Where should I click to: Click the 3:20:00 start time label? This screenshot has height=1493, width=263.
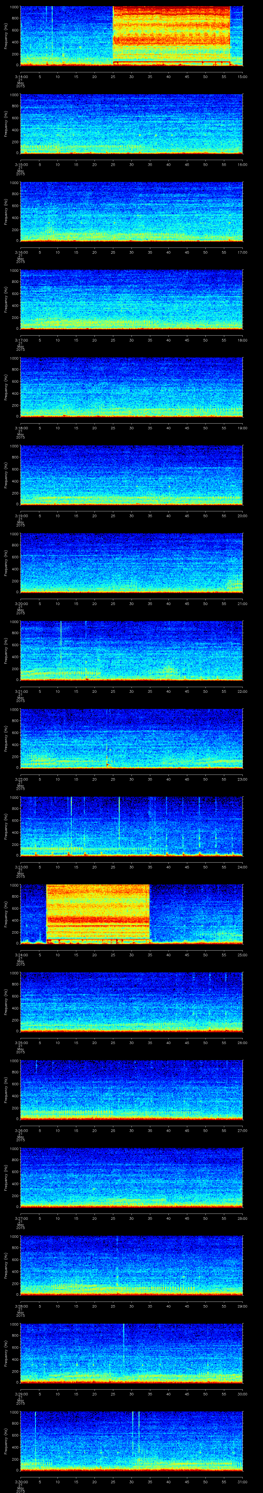[21, 603]
